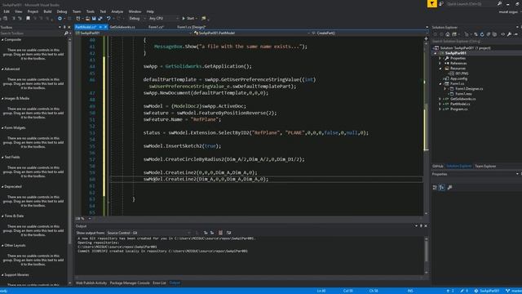Click the Sync with Active Document icon
Viewport: 522px width, 294px height.
[476, 34]
